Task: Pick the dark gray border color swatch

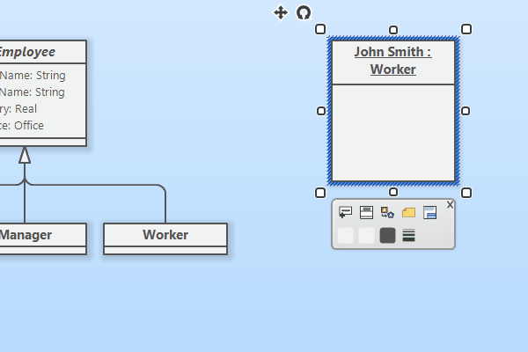Action: coord(387,235)
